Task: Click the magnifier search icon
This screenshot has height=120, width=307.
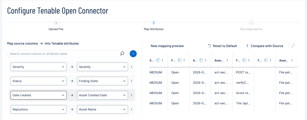Action: (122, 54)
